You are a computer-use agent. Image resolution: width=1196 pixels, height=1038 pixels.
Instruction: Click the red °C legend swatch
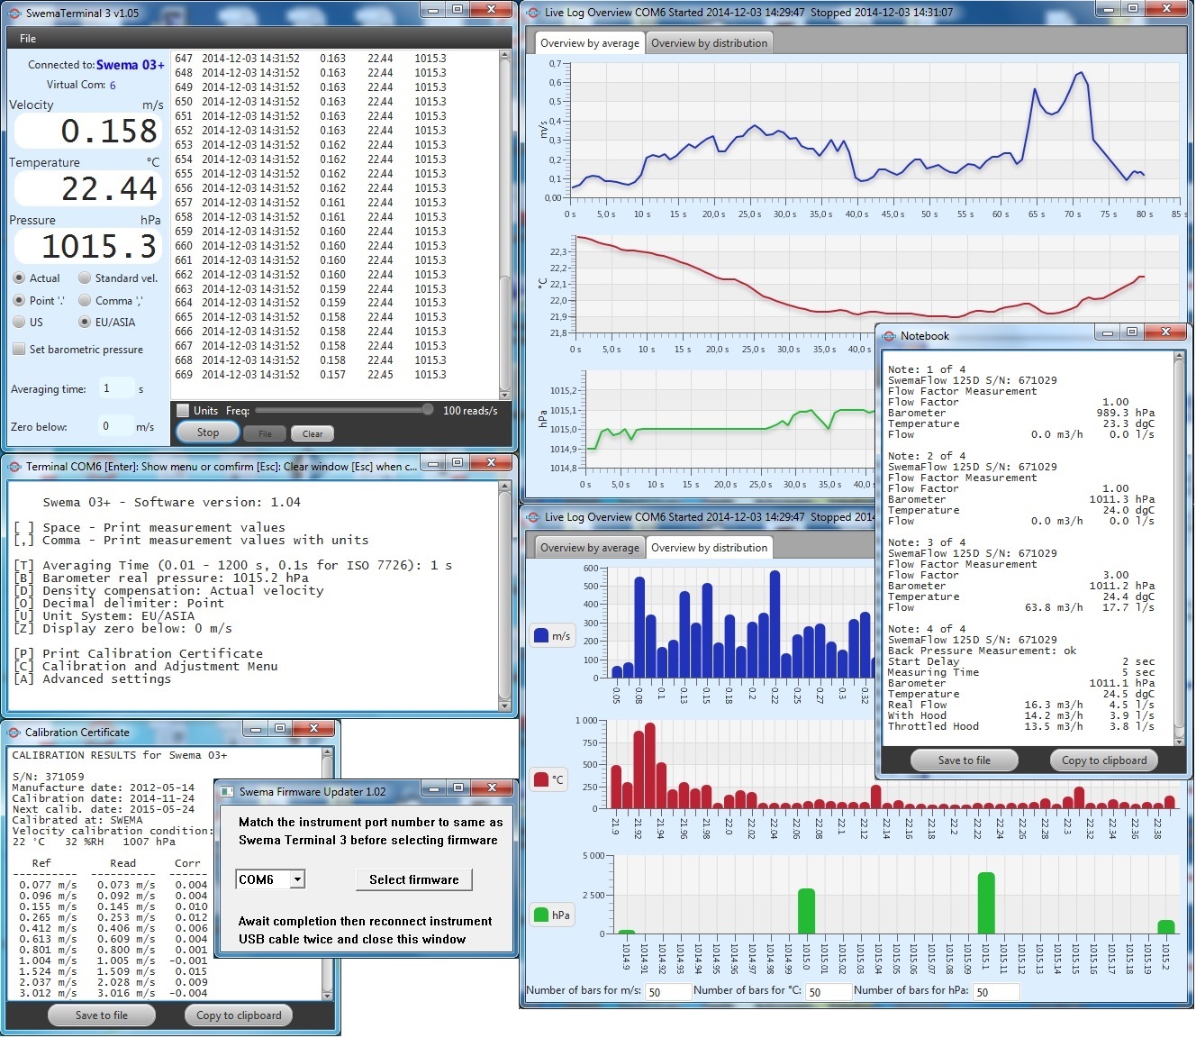click(x=541, y=779)
